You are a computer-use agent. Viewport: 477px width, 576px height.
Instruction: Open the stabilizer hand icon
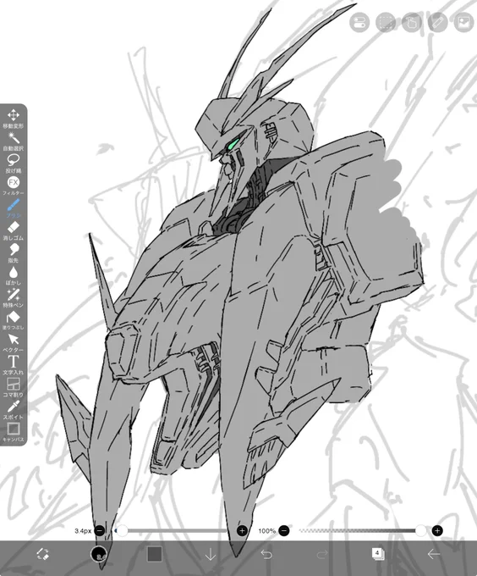pyautogui.click(x=412, y=22)
